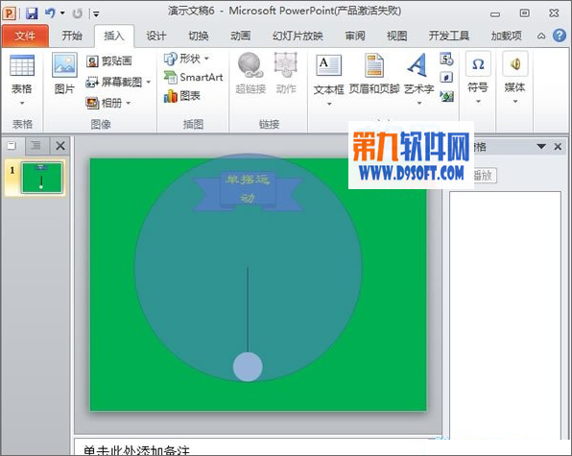Open the Clip Art (剪贴画) option
Viewport: 572px width, 456px height.
pos(109,60)
